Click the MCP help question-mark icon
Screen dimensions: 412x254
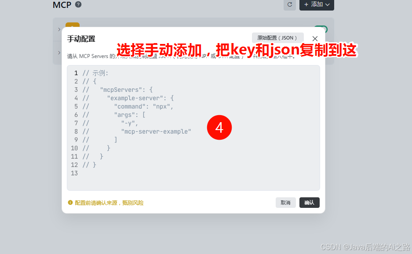[x=78, y=4]
